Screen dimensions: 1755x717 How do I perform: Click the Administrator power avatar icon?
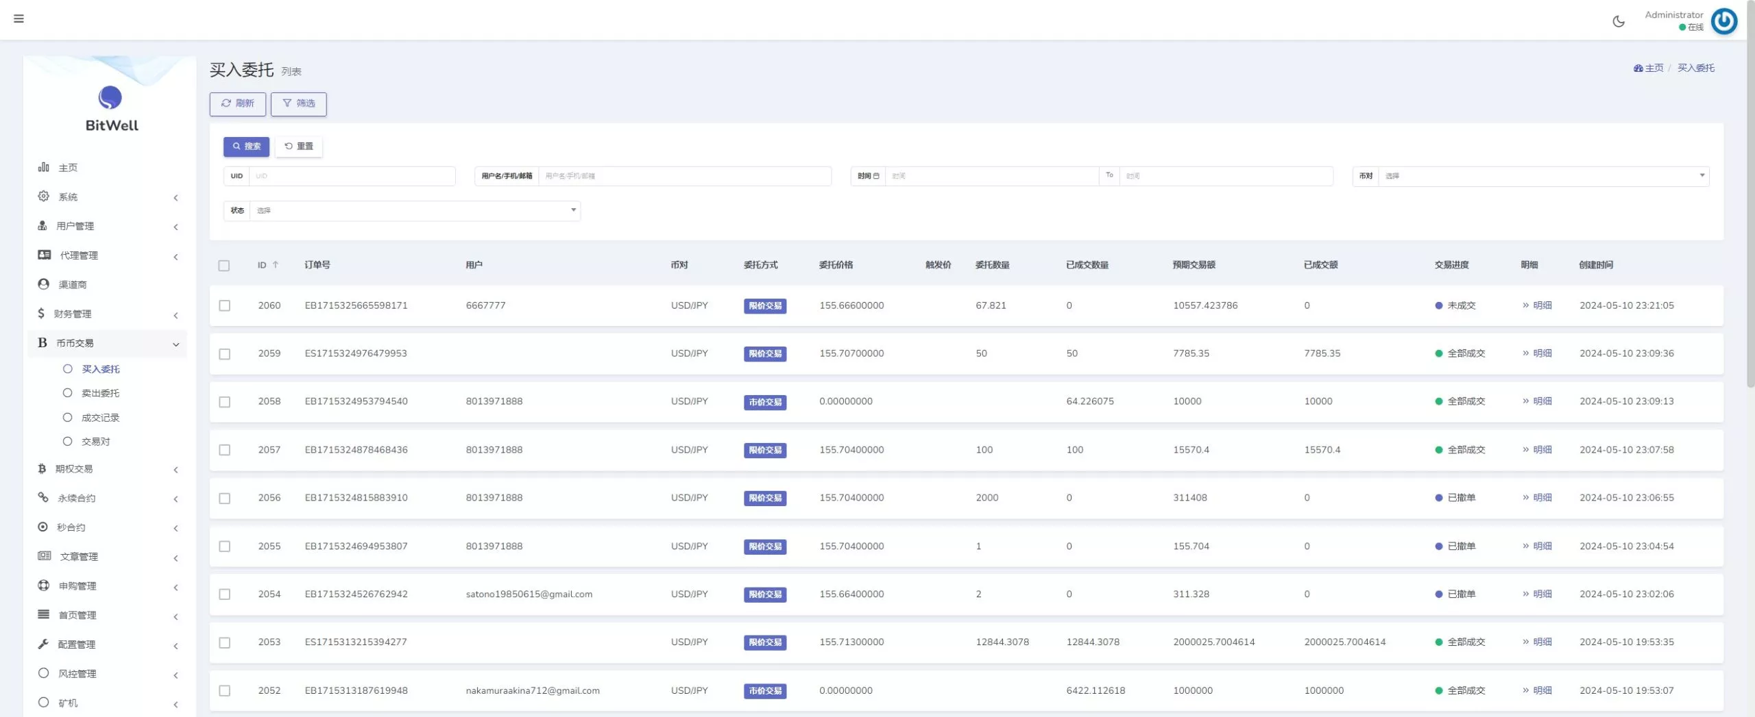point(1723,21)
